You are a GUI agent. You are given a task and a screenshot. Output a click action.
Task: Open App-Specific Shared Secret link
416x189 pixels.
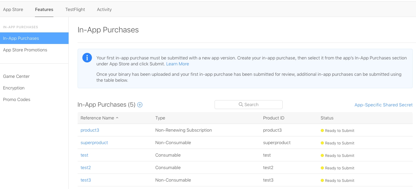coord(383,105)
